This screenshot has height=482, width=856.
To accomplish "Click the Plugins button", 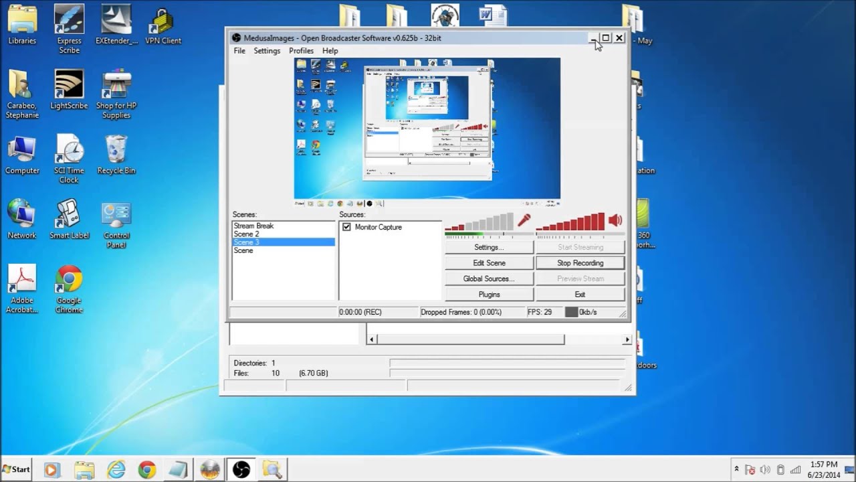I will (489, 295).
